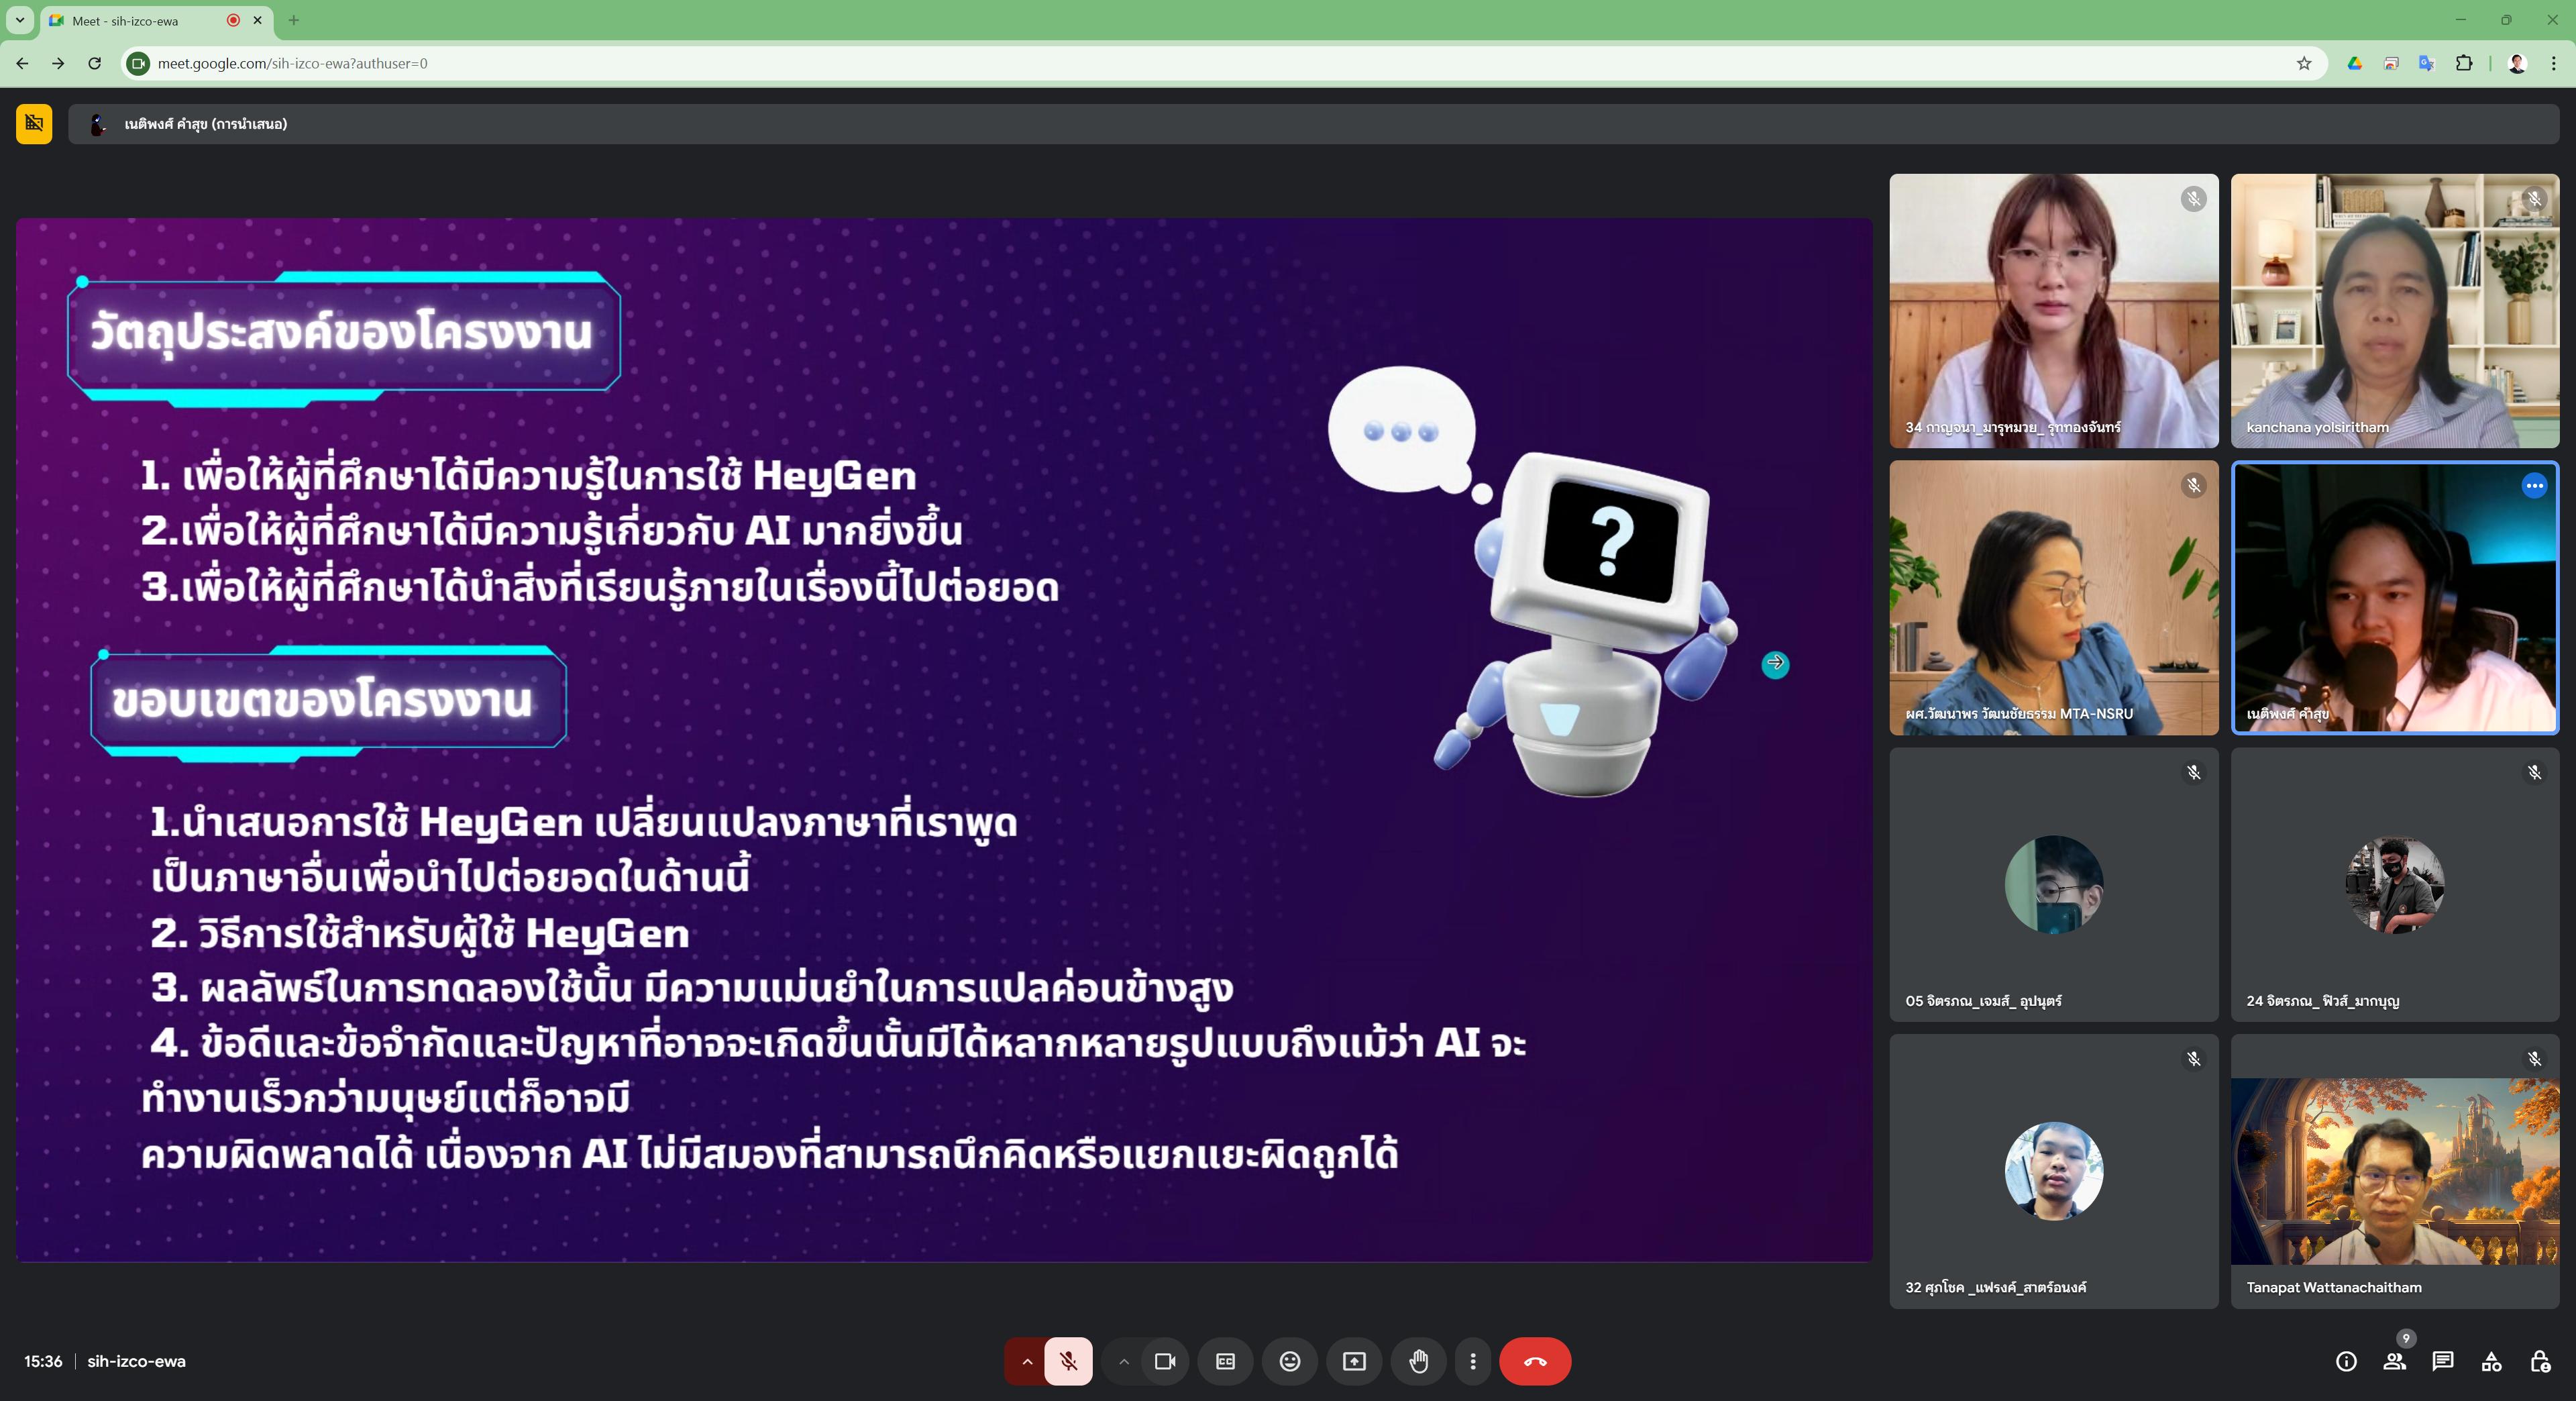Click the yellow stop-presentation icon at top left
Screen dimensions: 2576x1401
[34, 124]
